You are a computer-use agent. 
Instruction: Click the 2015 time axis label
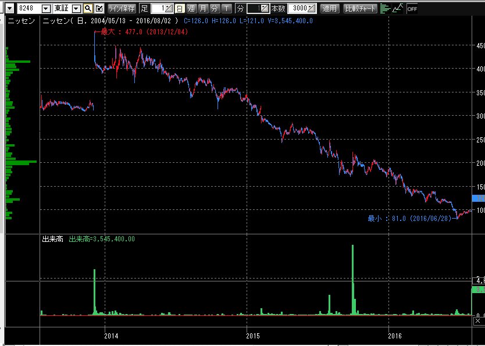coord(253,336)
